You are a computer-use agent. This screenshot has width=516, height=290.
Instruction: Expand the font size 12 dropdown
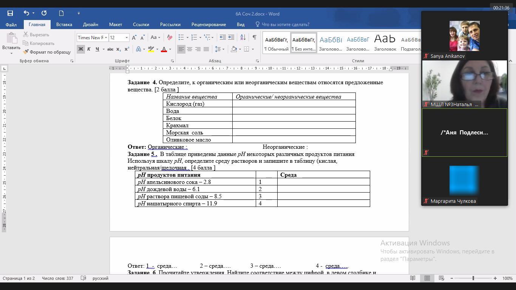click(127, 38)
